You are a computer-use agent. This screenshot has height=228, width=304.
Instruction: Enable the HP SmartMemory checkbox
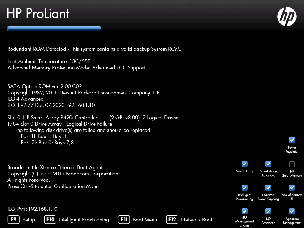point(292,164)
